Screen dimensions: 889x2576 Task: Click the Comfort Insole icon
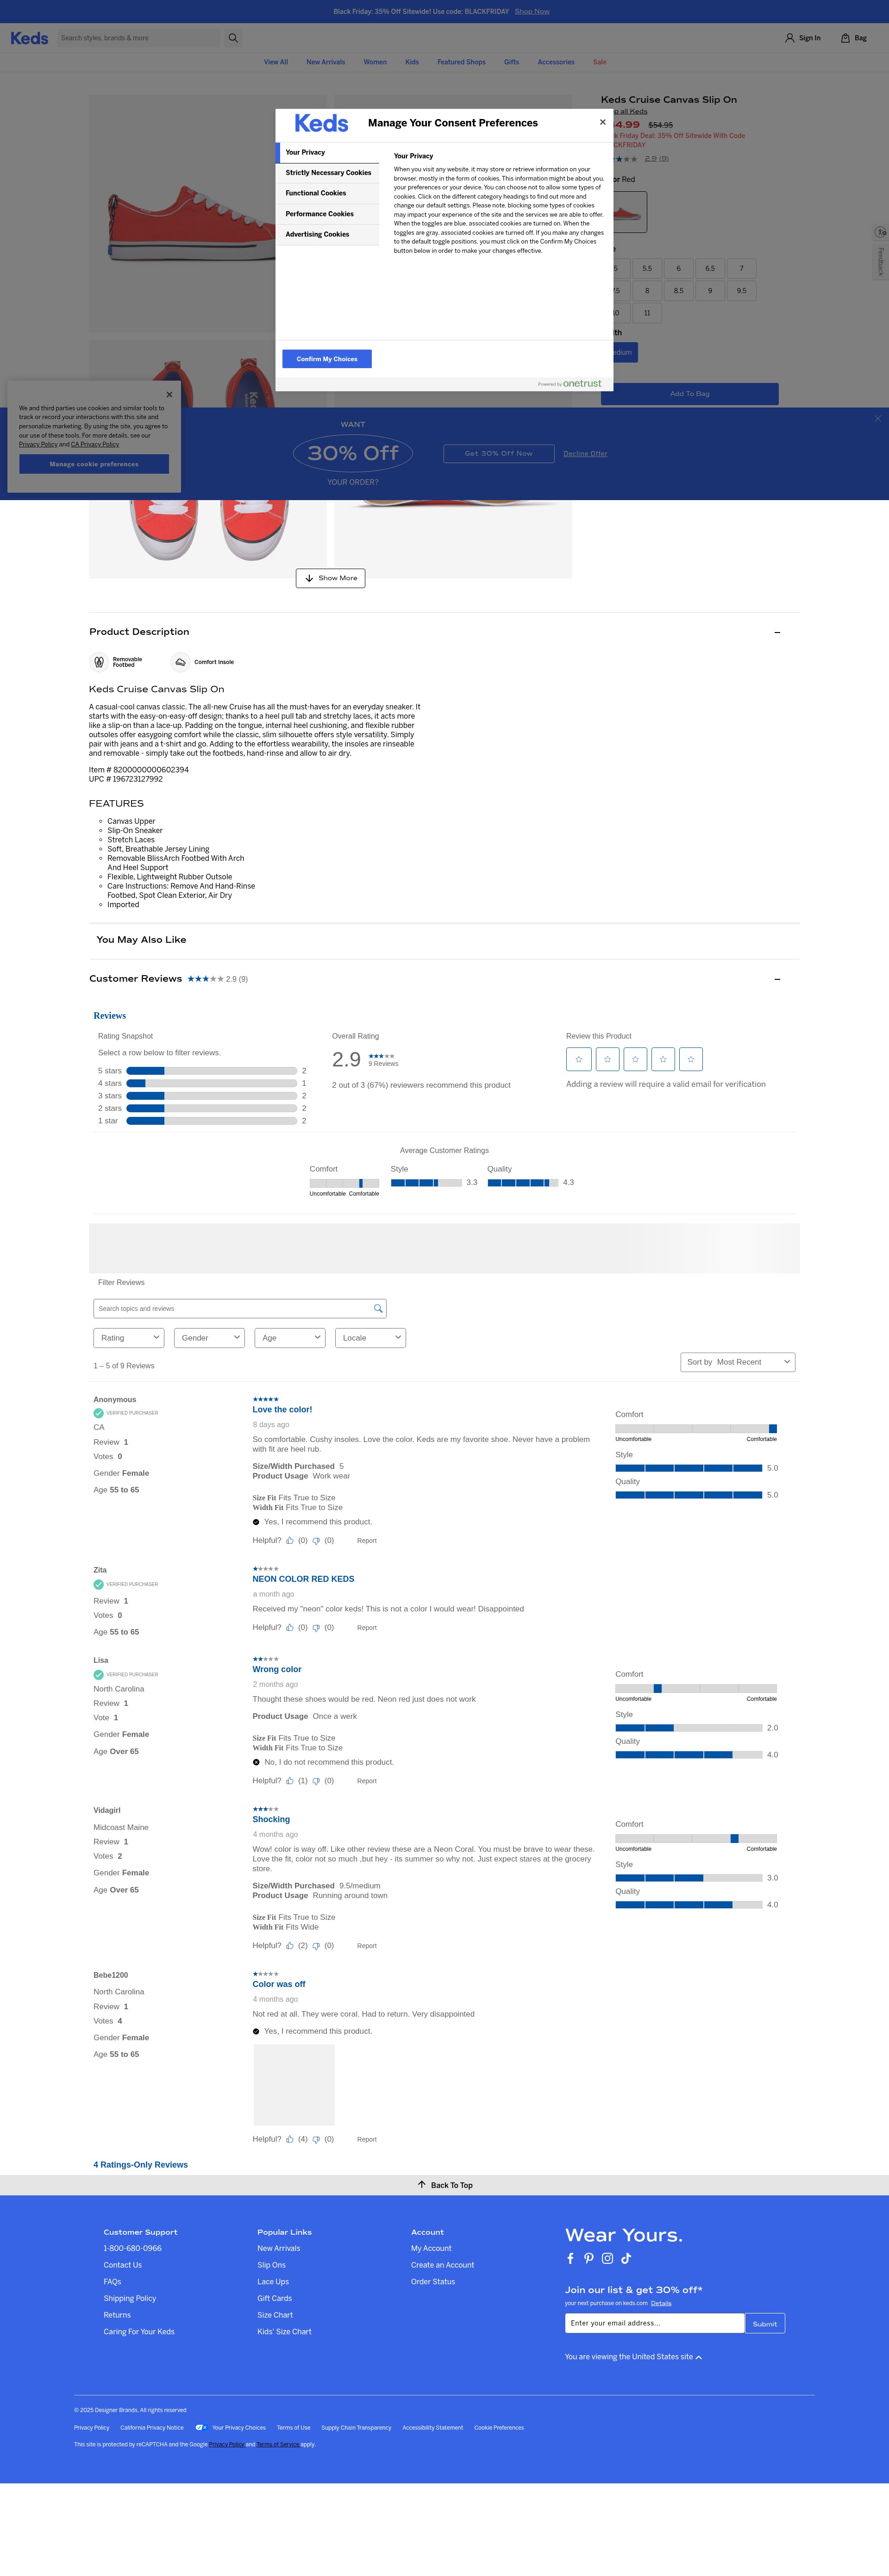[180, 662]
